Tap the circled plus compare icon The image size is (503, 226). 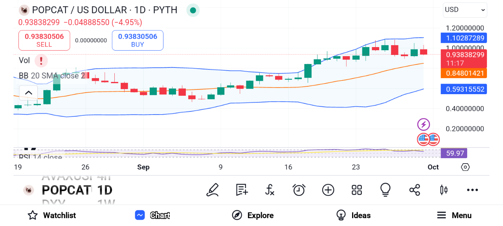tap(328, 190)
